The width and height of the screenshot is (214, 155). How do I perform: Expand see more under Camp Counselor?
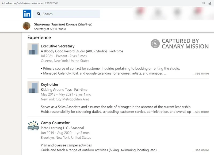coord(201,150)
